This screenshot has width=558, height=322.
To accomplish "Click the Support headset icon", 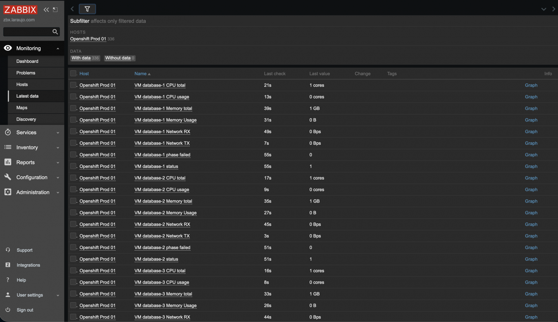I will pos(8,250).
